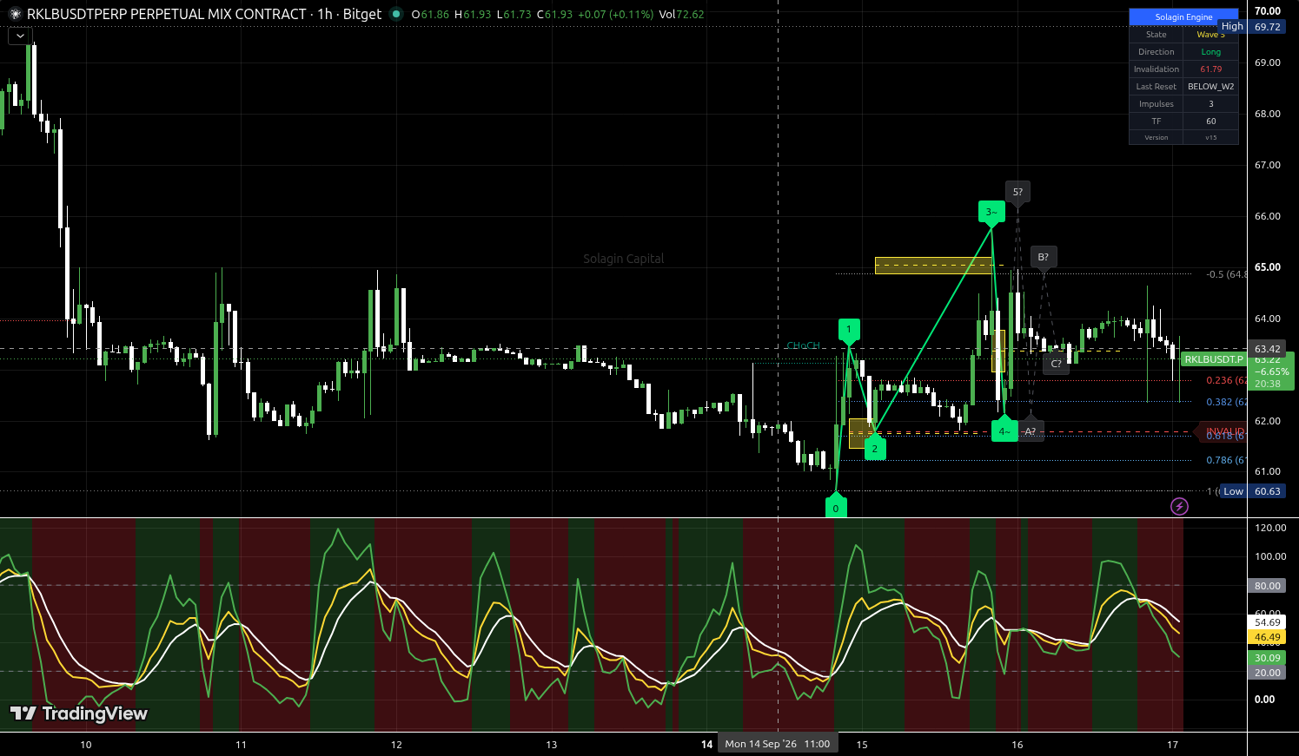
Task: Click the Impulses row label
Action: [1157, 104]
